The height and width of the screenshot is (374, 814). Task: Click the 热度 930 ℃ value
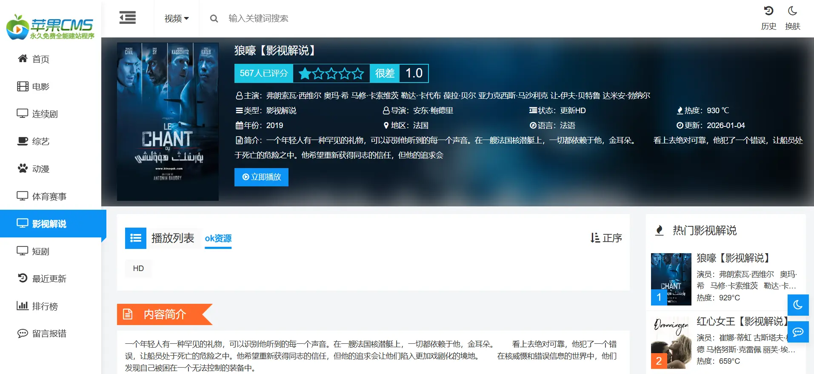click(718, 111)
